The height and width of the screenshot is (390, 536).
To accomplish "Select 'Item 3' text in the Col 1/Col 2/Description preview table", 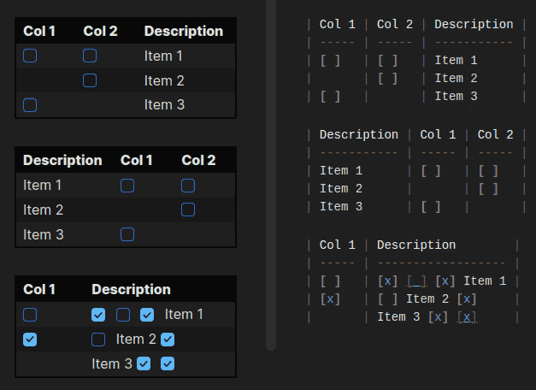I will 164,104.
